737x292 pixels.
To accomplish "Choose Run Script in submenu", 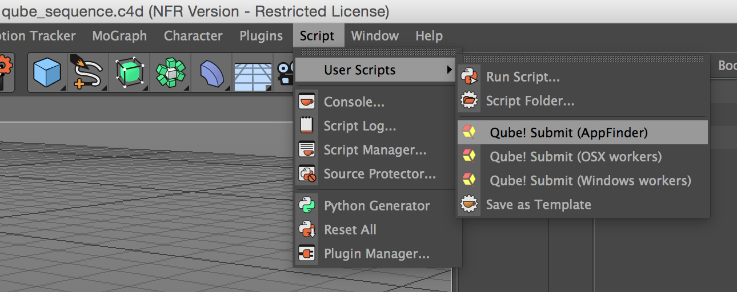I will (x=522, y=77).
